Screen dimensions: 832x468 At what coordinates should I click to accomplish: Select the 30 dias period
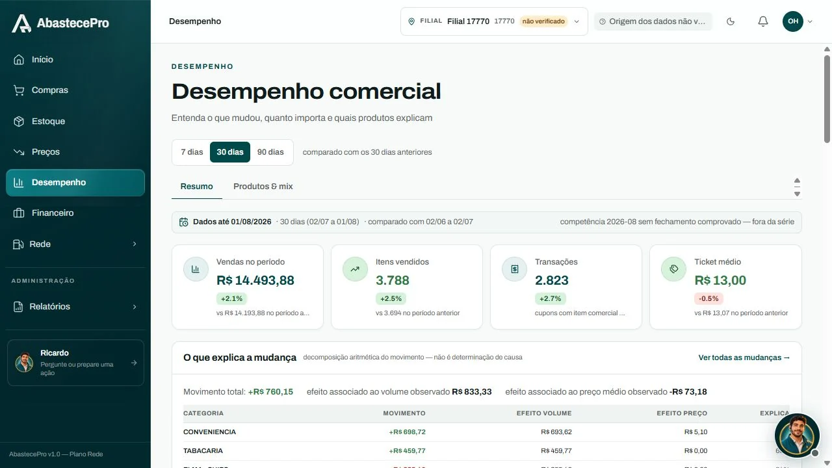point(230,152)
